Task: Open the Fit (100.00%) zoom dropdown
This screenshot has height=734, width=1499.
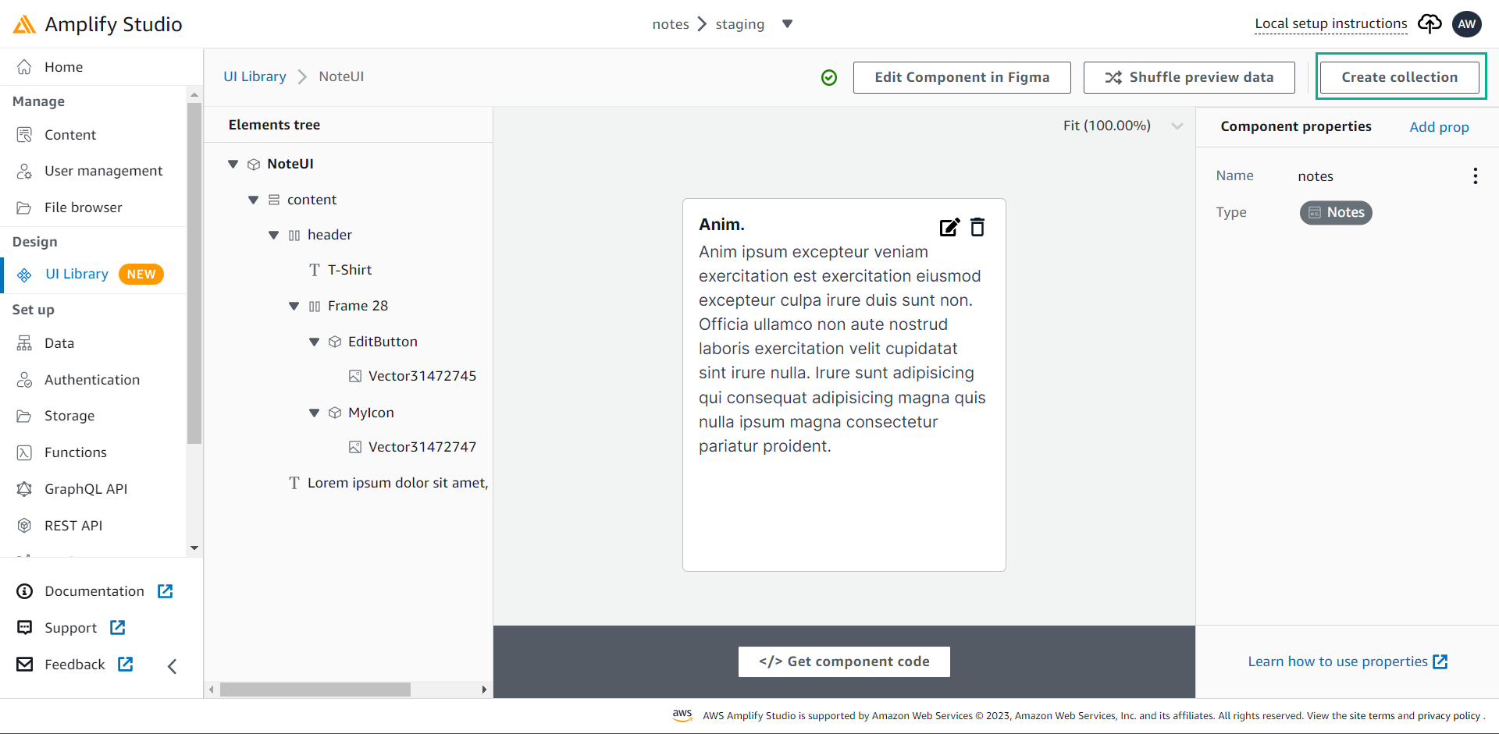Action: [1122, 126]
